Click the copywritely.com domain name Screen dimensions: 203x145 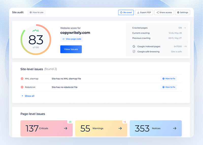click(x=75, y=33)
